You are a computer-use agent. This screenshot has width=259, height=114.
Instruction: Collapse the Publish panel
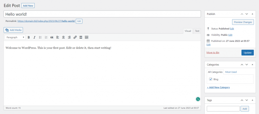coord(252,14)
